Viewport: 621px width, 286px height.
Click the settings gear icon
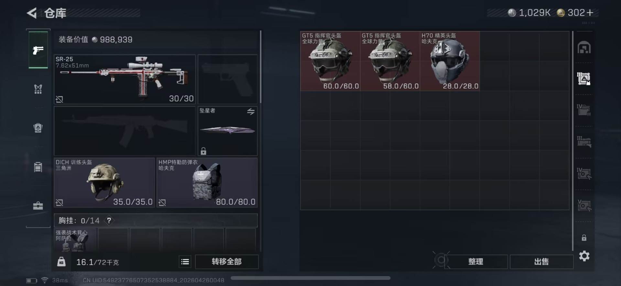click(584, 256)
